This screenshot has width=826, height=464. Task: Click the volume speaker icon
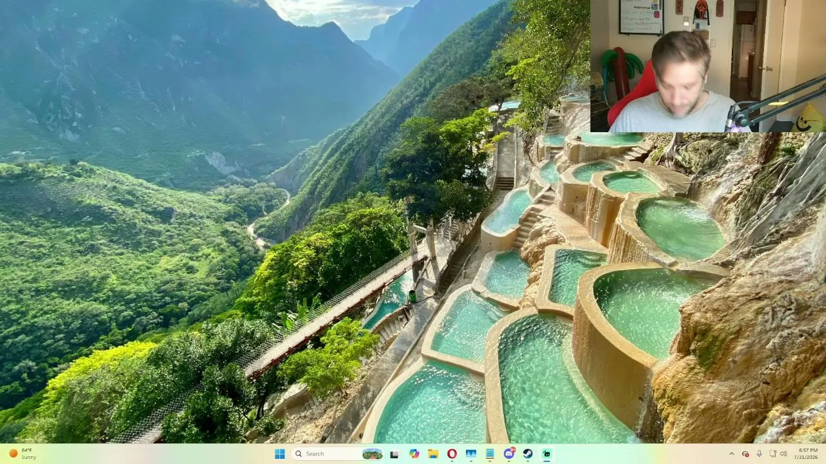pos(783,454)
